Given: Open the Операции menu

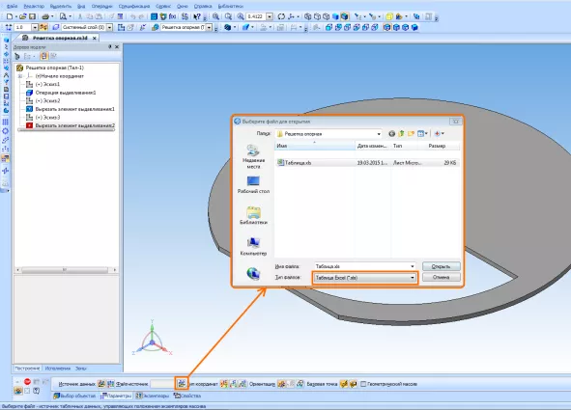Looking at the screenshot, I should (101, 6).
